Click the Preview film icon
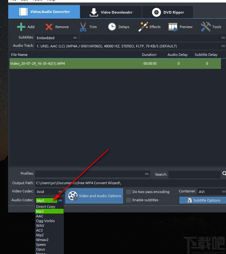The height and width of the screenshot is (254, 226). (173, 27)
